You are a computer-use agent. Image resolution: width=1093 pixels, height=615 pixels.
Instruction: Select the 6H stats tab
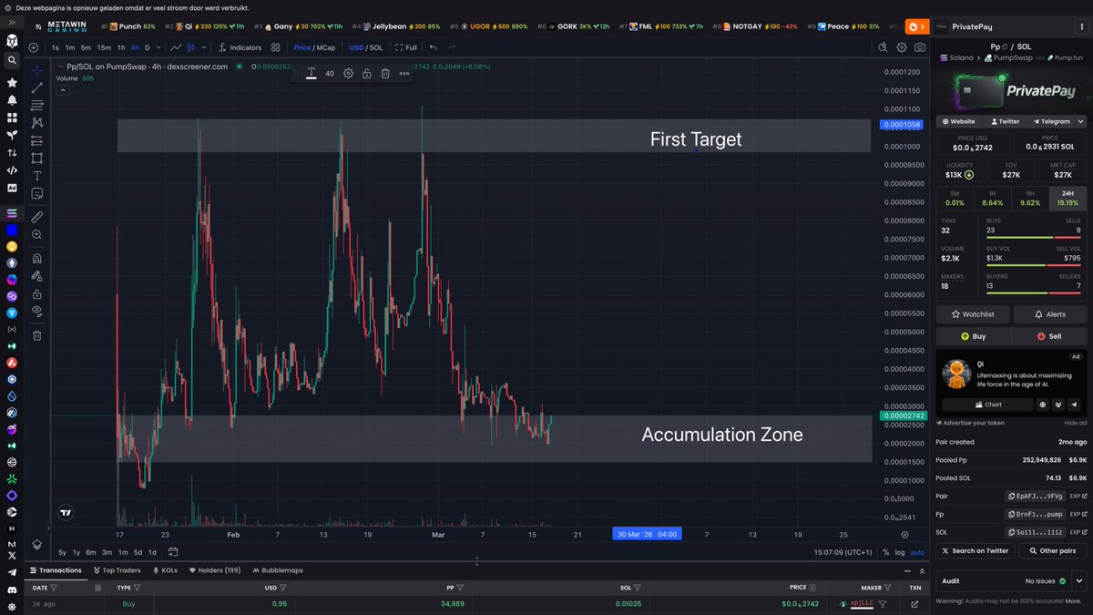click(1030, 199)
